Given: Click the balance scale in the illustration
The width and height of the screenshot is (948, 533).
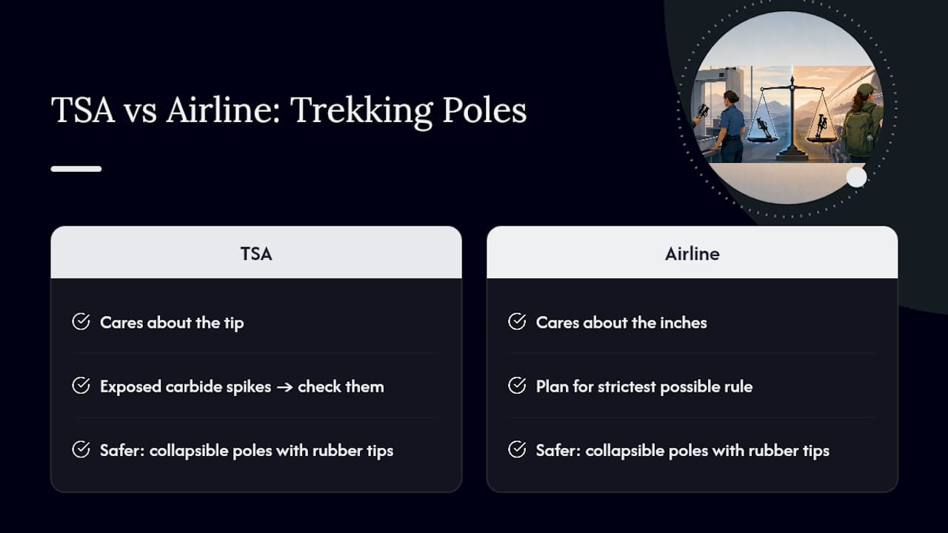Looking at the screenshot, I should pyautogui.click(x=792, y=118).
